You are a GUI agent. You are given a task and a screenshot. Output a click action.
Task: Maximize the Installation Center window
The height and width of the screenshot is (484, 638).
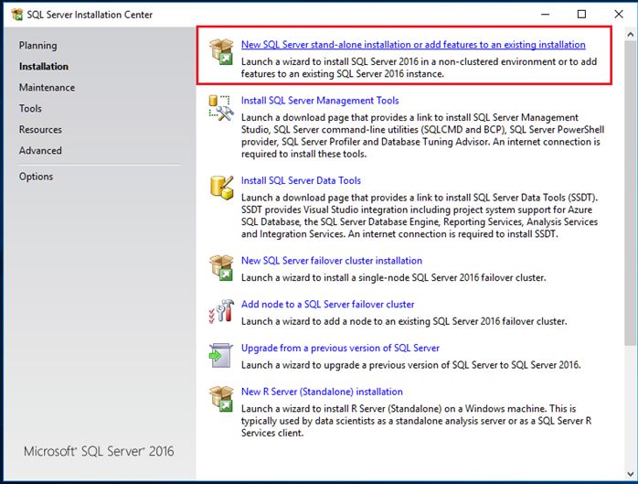point(581,15)
